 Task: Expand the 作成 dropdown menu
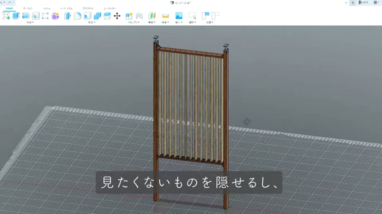[x=30, y=22]
